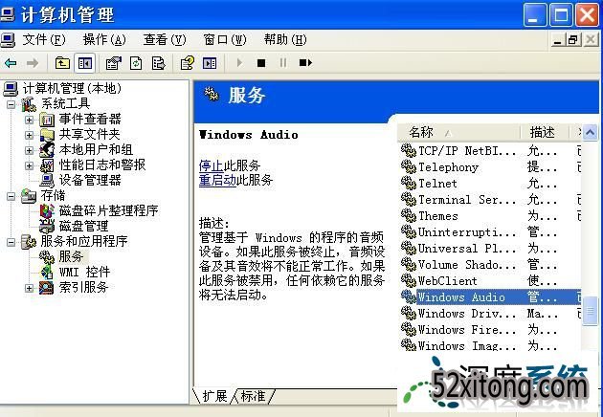Select WMI 控件 in the tree
603x417 pixels.
84,273
